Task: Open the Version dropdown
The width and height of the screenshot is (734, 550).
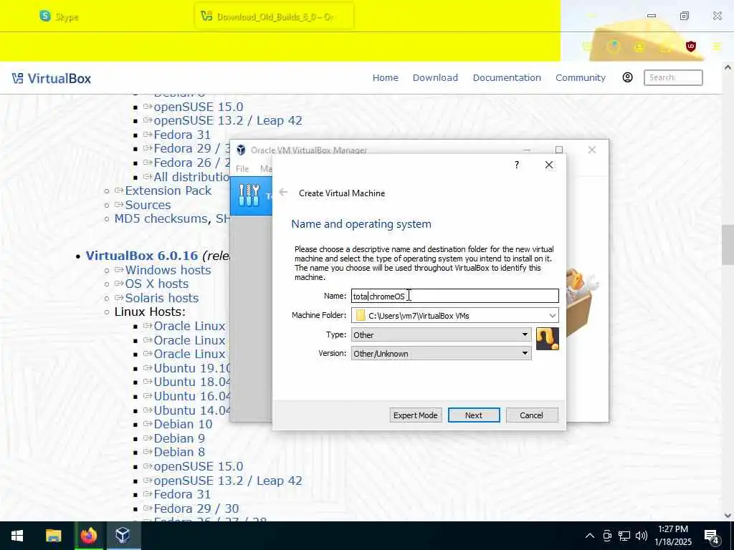Action: (x=441, y=354)
